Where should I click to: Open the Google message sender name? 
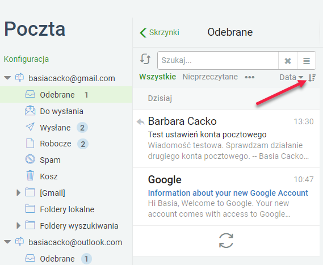pyautogui.click(x=165, y=180)
